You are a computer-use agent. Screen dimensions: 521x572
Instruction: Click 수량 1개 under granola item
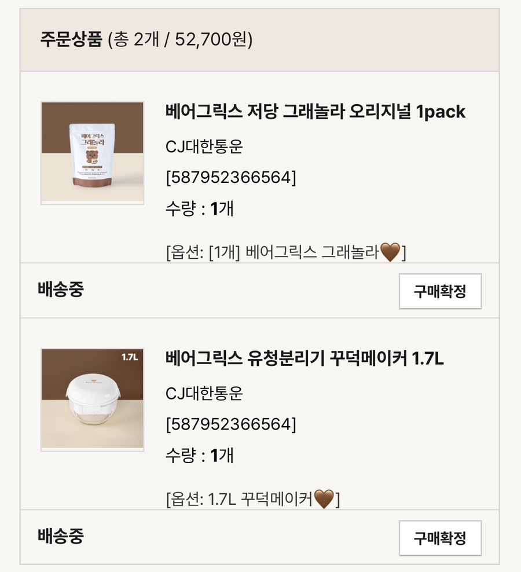pyautogui.click(x=199, y=208)
